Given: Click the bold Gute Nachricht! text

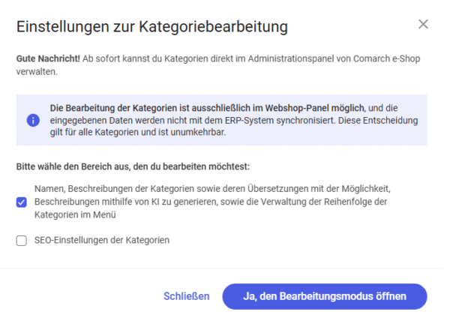Looking at the screenshot, I should (x=49, y=59).
